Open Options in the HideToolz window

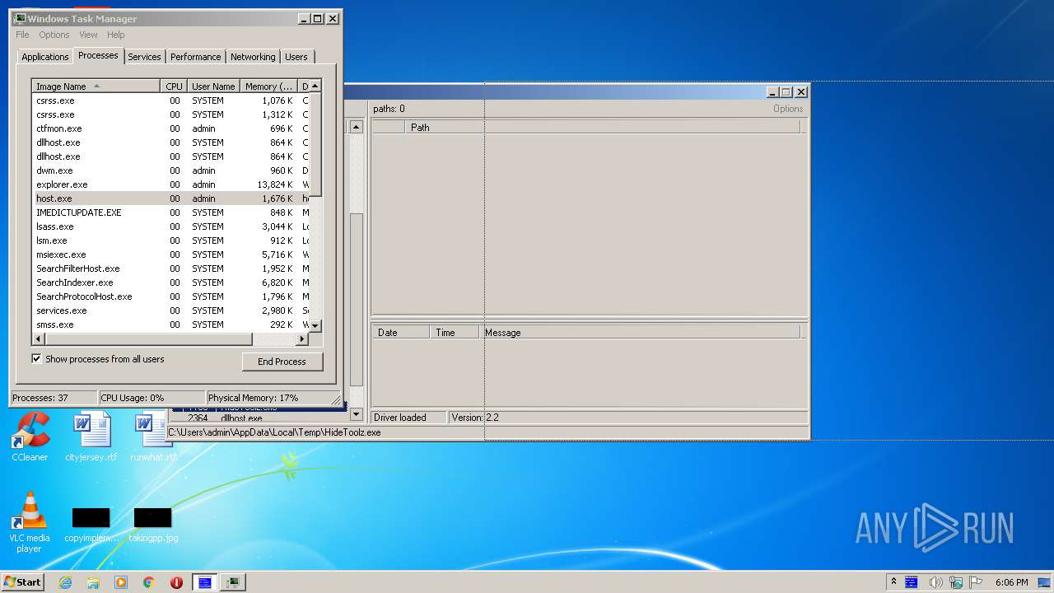[x=788, y=109]
